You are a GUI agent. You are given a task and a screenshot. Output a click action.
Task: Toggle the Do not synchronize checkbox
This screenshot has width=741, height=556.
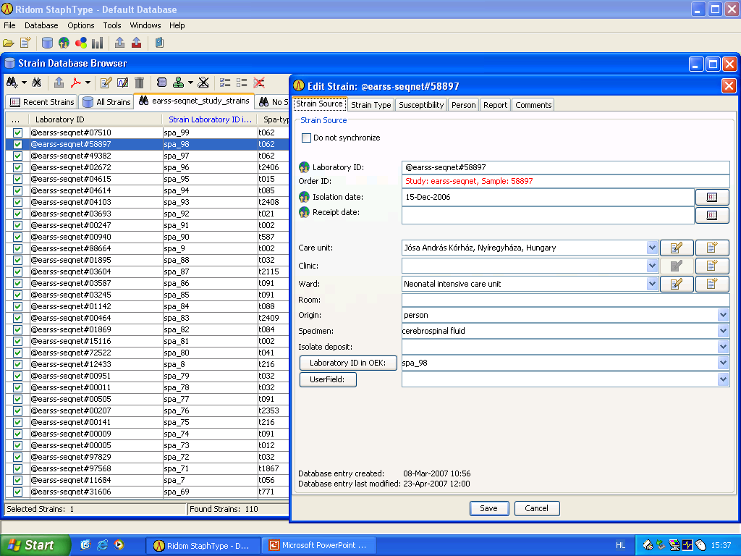pos(306,138)
